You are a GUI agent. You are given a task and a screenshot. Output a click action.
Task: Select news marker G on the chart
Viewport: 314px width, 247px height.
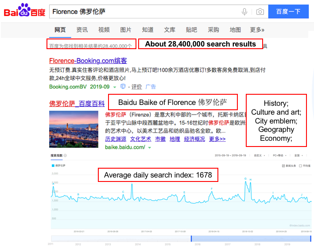pyautogui.click(x=245, y=178)
